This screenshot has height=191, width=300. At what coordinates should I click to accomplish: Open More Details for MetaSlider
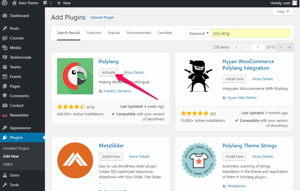139,157
